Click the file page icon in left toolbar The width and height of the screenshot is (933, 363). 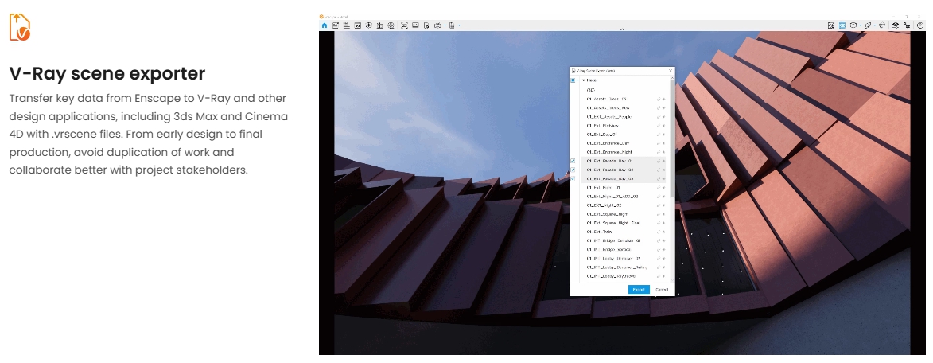click(452, 25)
